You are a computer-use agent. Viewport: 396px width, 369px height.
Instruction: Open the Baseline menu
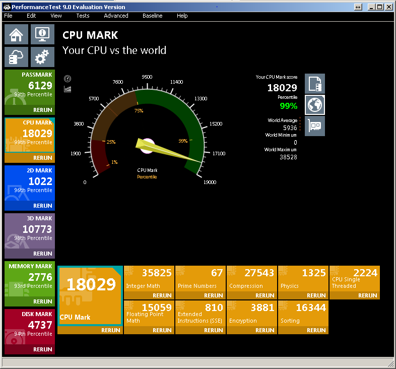pyautogui.click(x=152, y=16)
